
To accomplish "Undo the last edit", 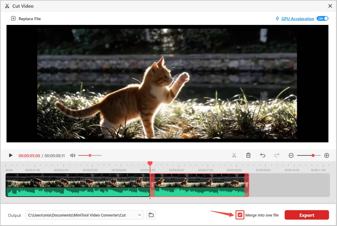I will click(263, 155).
